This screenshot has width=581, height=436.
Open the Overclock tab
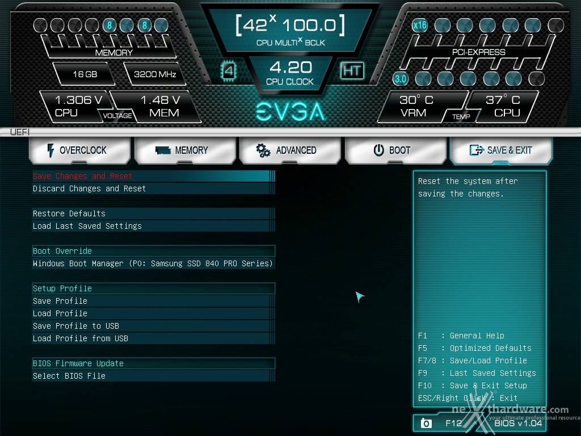[79, 150]
